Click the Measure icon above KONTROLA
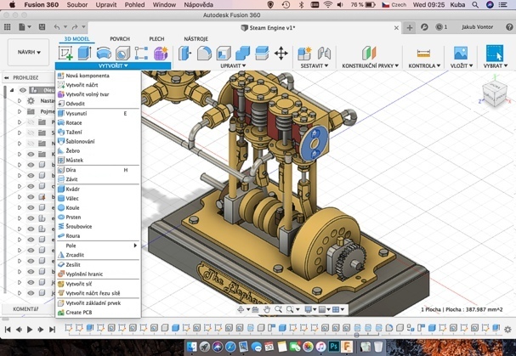This screenshot has height=356, width=516. (422, 54)
